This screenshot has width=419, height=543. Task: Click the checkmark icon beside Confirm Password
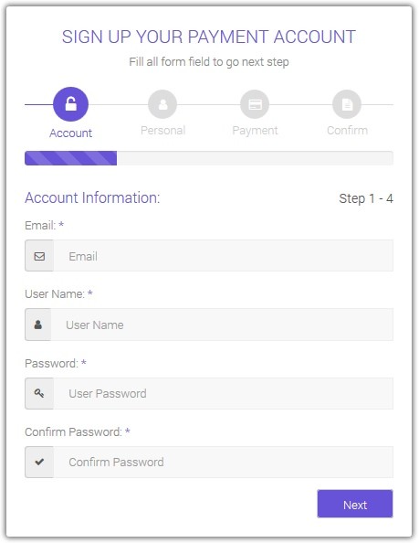coord(39,462)
